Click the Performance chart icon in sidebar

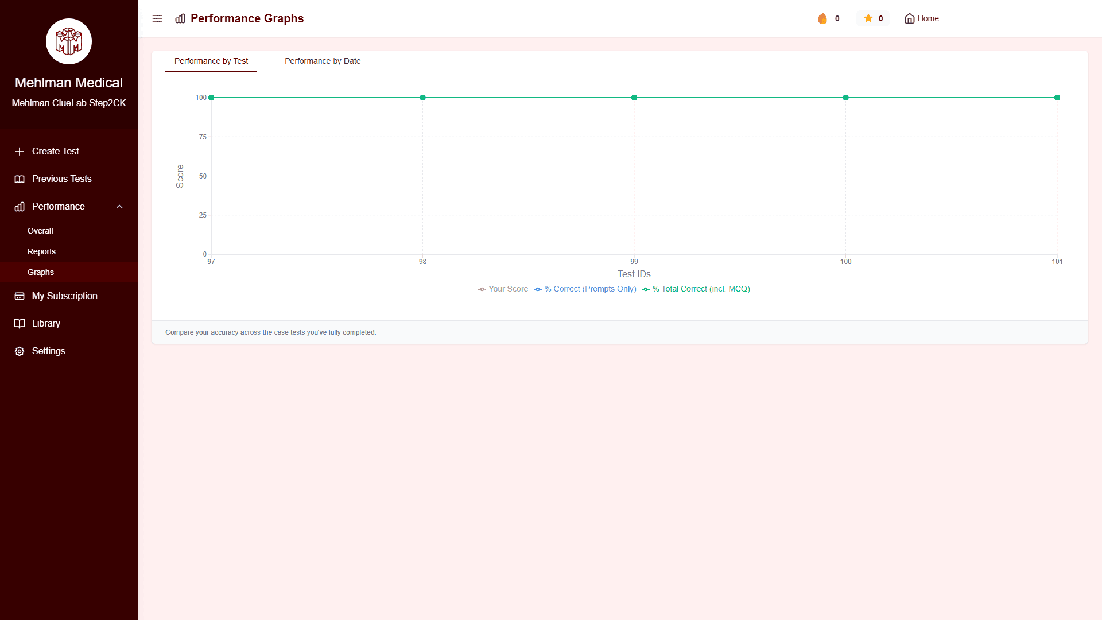click(x=20, y=207)
